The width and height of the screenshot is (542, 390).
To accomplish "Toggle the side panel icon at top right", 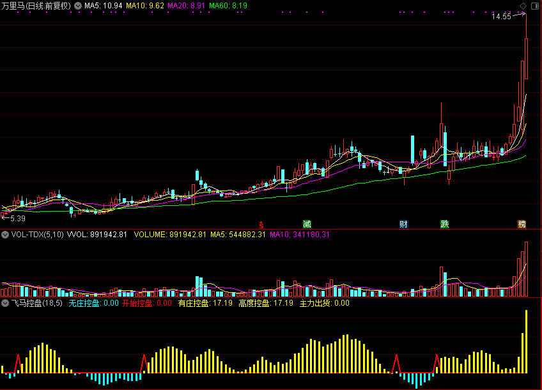I will click(535, 6).
